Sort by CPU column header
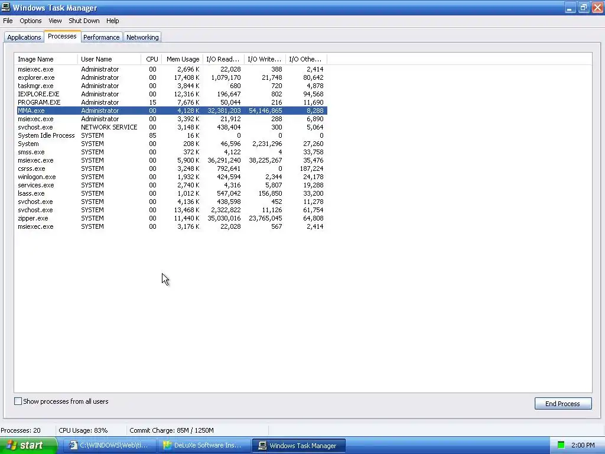This screenshot has width=605, height=454. pyautogui.click(x=152, y=59)
